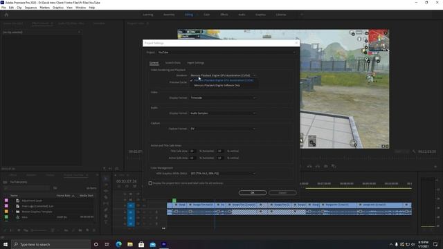The width and height of the screenshot is (443, 249).
Task: Switch to the Color workspace
Action: (x=206, y=15)
